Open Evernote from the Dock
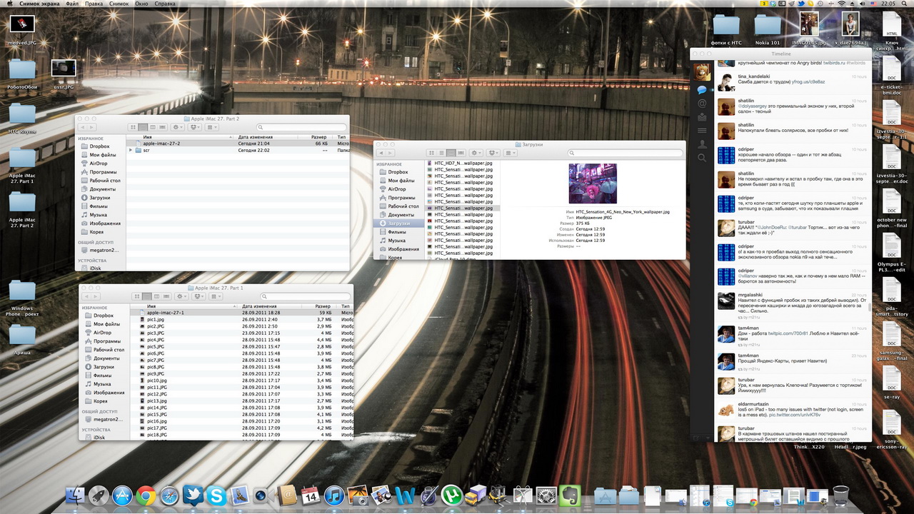The width and height of the screenshot is (914, 514). (x=570, y=495)
